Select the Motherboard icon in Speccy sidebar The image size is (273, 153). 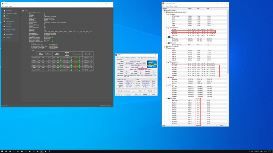click(4, 21)
